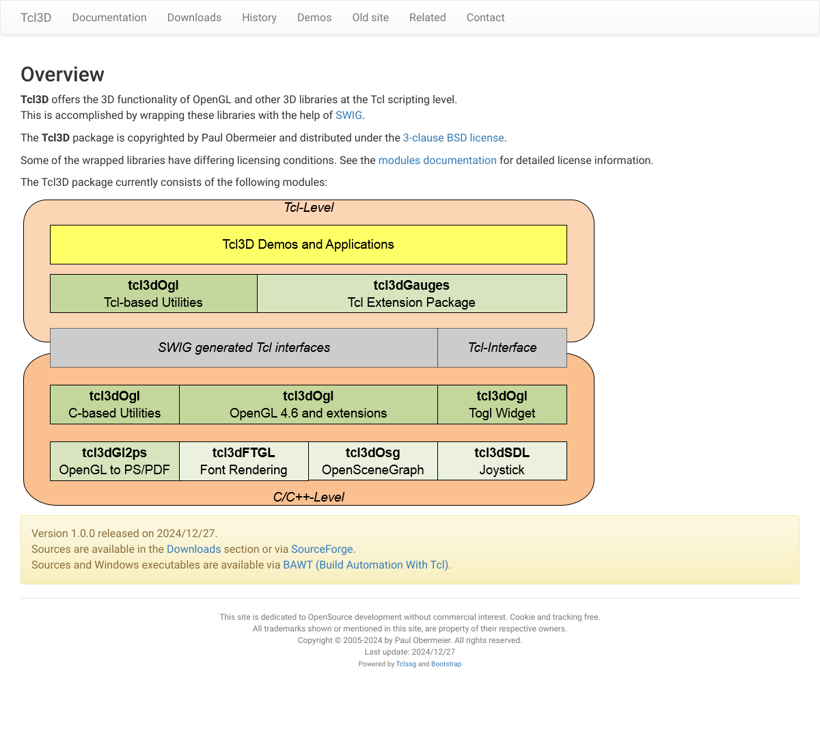Open the modules documentation link
820x738 pixels.
coord(437,161)
